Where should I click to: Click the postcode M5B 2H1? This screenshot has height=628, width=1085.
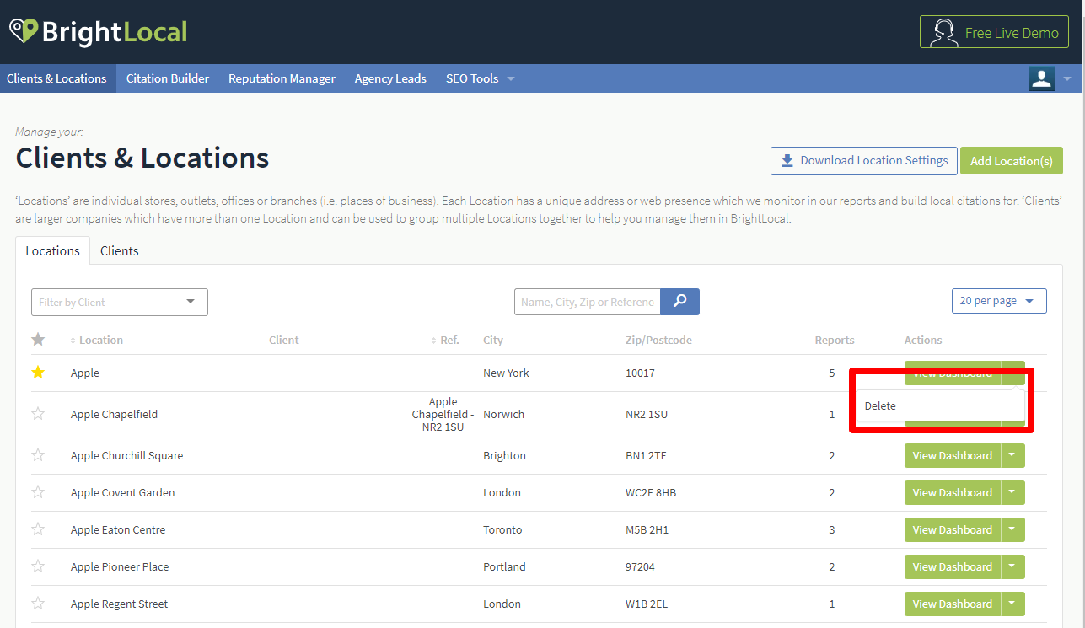tap(647, 529)
